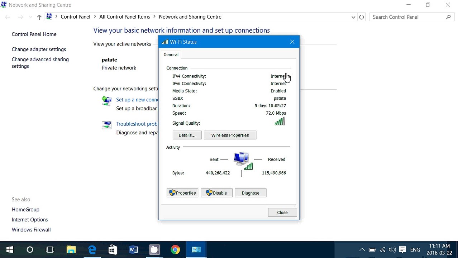Click Network and Sharing Centre breadcrumb
458x258 pixels.
(190, 16)
